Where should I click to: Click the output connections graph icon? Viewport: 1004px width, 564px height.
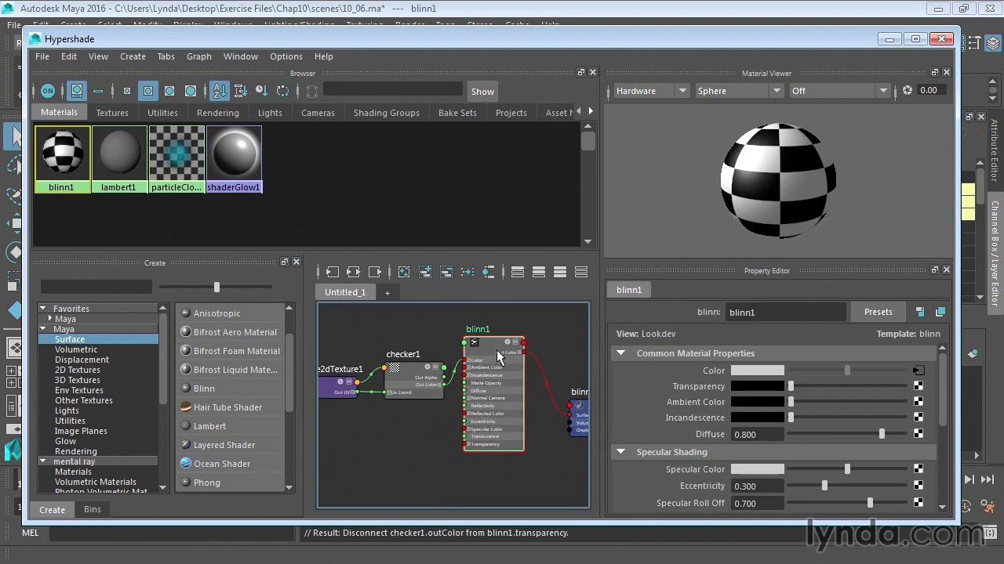pyautogui.click(x=375, y=272)
